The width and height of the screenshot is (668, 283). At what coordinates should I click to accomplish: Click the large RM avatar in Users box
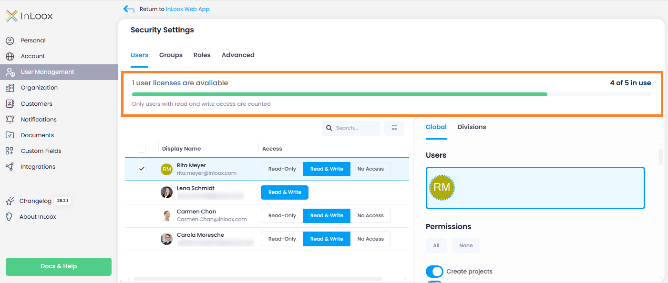point(442,187)
